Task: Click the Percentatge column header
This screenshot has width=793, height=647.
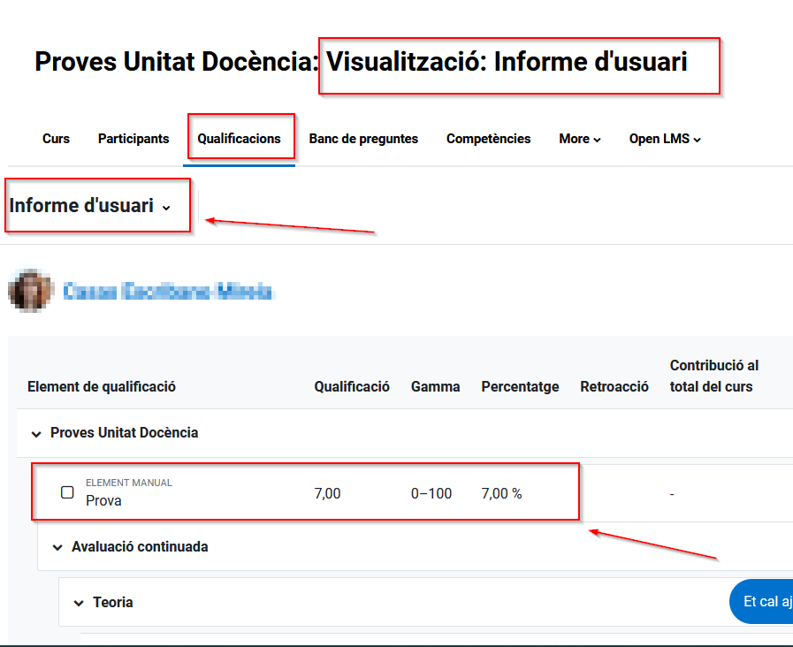Action: (x=520, y=386)
